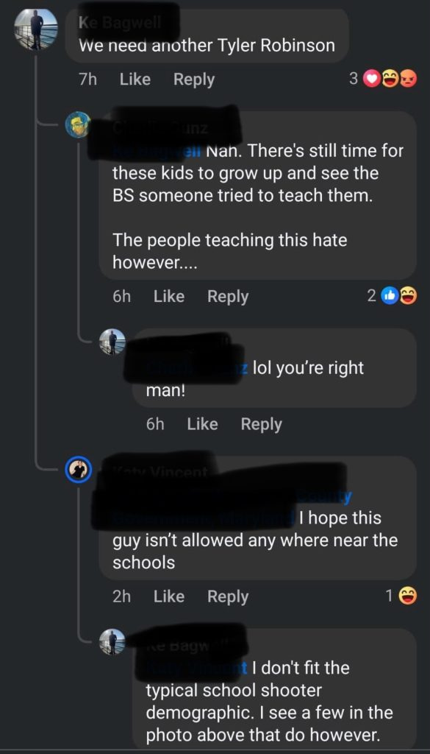View the laughing reaction on the 2h comment
The image size is (430, 754).
click(409, 596)
